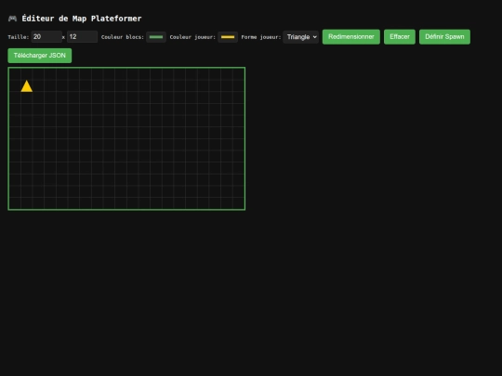This screenshot has width=502, height=376.
Task: Download map via Télécharger JSON
Action: click(x=40, y=56)
